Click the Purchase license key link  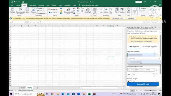(x=137, y=41)
